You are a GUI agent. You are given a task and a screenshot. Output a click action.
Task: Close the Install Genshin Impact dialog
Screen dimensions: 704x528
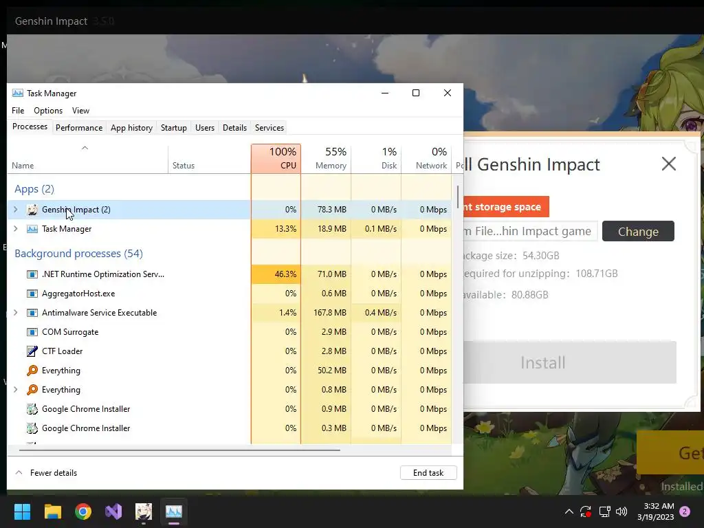[x=668, y=164]
